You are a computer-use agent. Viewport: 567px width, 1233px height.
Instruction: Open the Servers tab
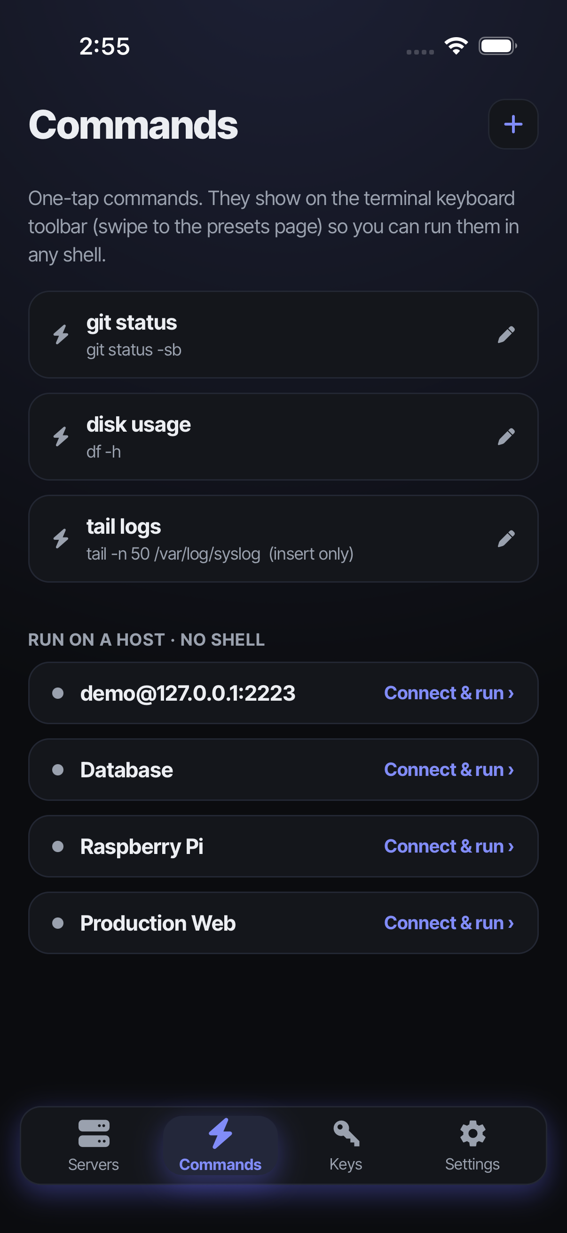(x=93, y=1146)
